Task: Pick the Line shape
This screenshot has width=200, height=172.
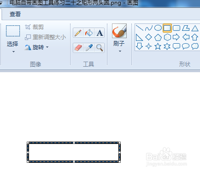Action: point(140,28)
